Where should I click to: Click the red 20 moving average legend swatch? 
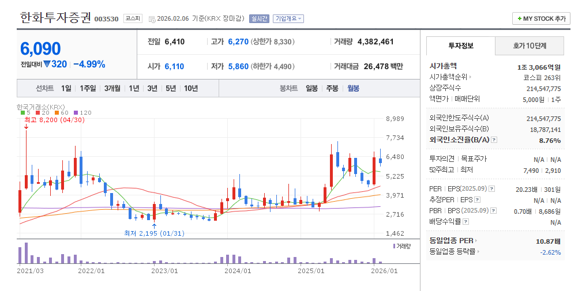click(x=38, y=113)
